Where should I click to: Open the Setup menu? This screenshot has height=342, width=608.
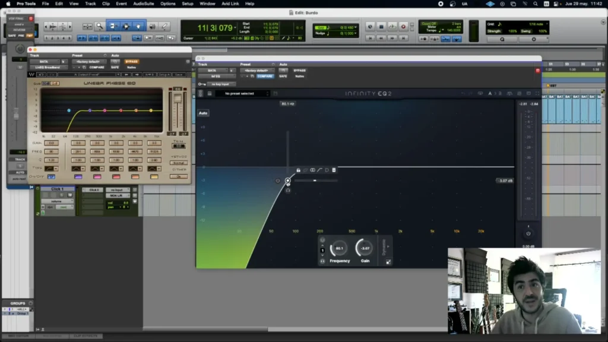pos(188,4)
